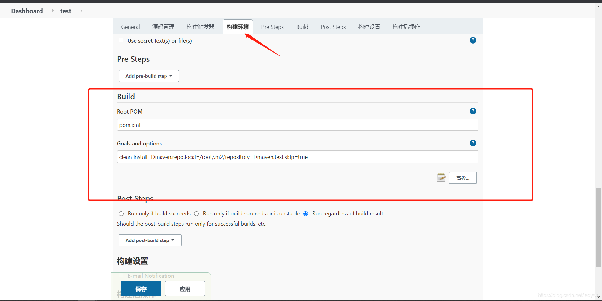
Task: Click the 保存 save button
Action: [141, 288]
